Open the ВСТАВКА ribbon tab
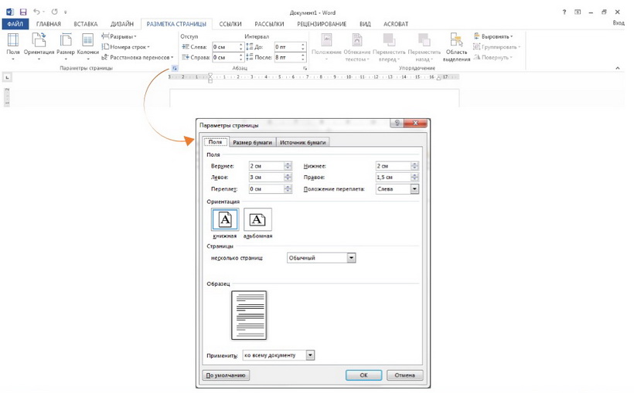 [85, 24]
